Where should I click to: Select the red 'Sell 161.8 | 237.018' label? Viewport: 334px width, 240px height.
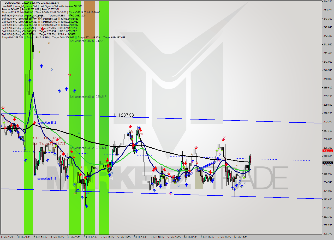pyautogui.click(x=47, y=138)
